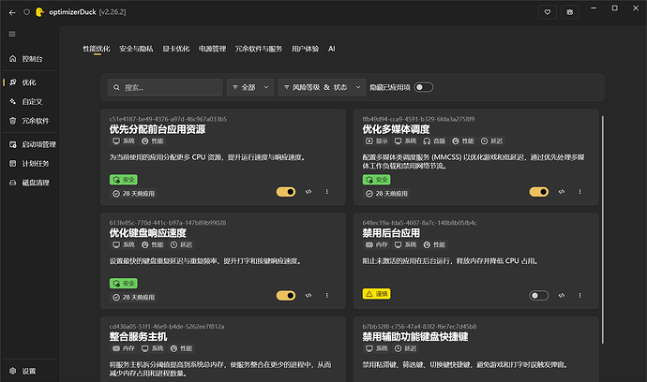Click the 搜索 search field
This screenshot has width=647, height=382.
point(165,87)
